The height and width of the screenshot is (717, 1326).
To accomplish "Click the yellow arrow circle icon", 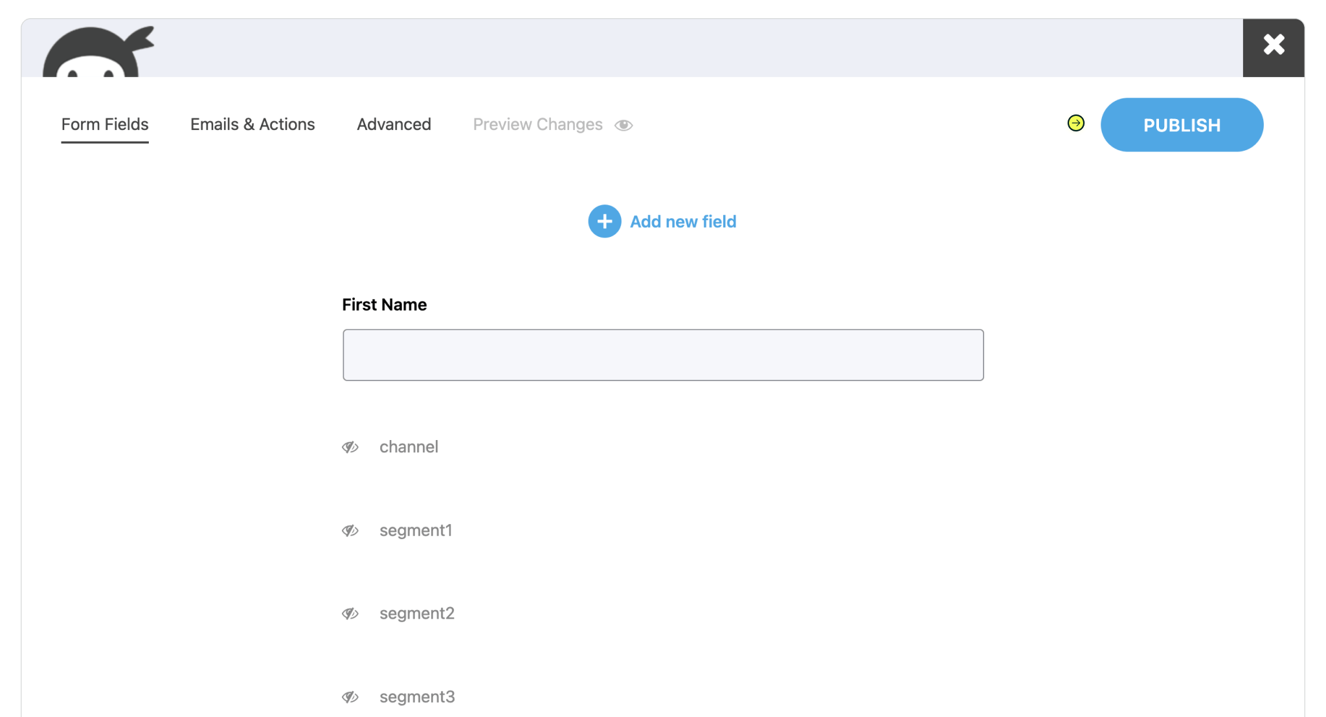I will (x=1075, y=123).
